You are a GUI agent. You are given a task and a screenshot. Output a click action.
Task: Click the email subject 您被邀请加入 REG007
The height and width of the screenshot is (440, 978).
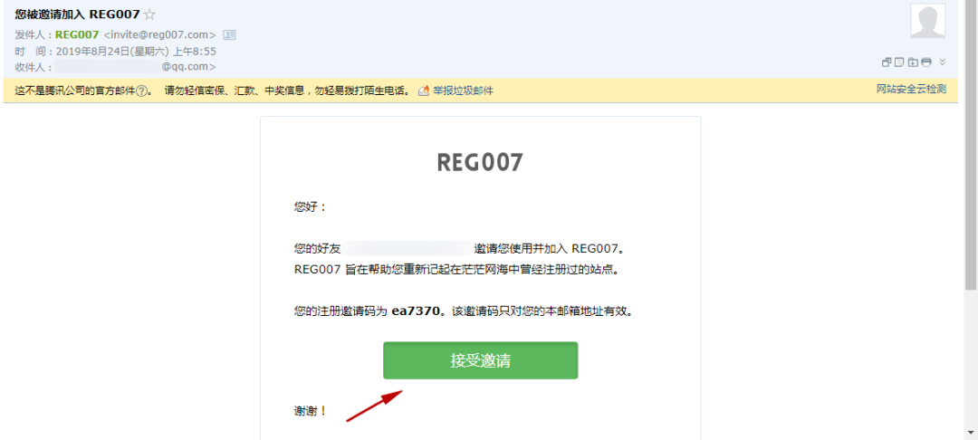77,14
